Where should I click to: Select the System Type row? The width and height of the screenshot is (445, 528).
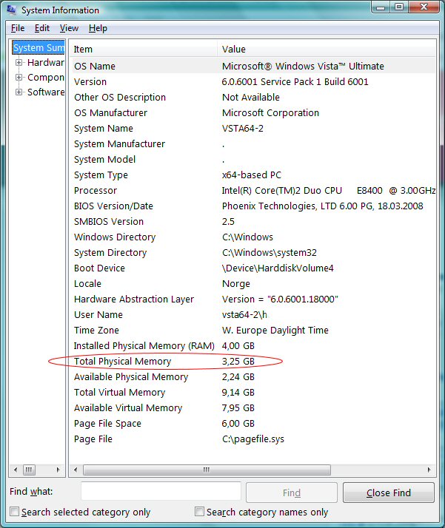[x=253, y=175]
